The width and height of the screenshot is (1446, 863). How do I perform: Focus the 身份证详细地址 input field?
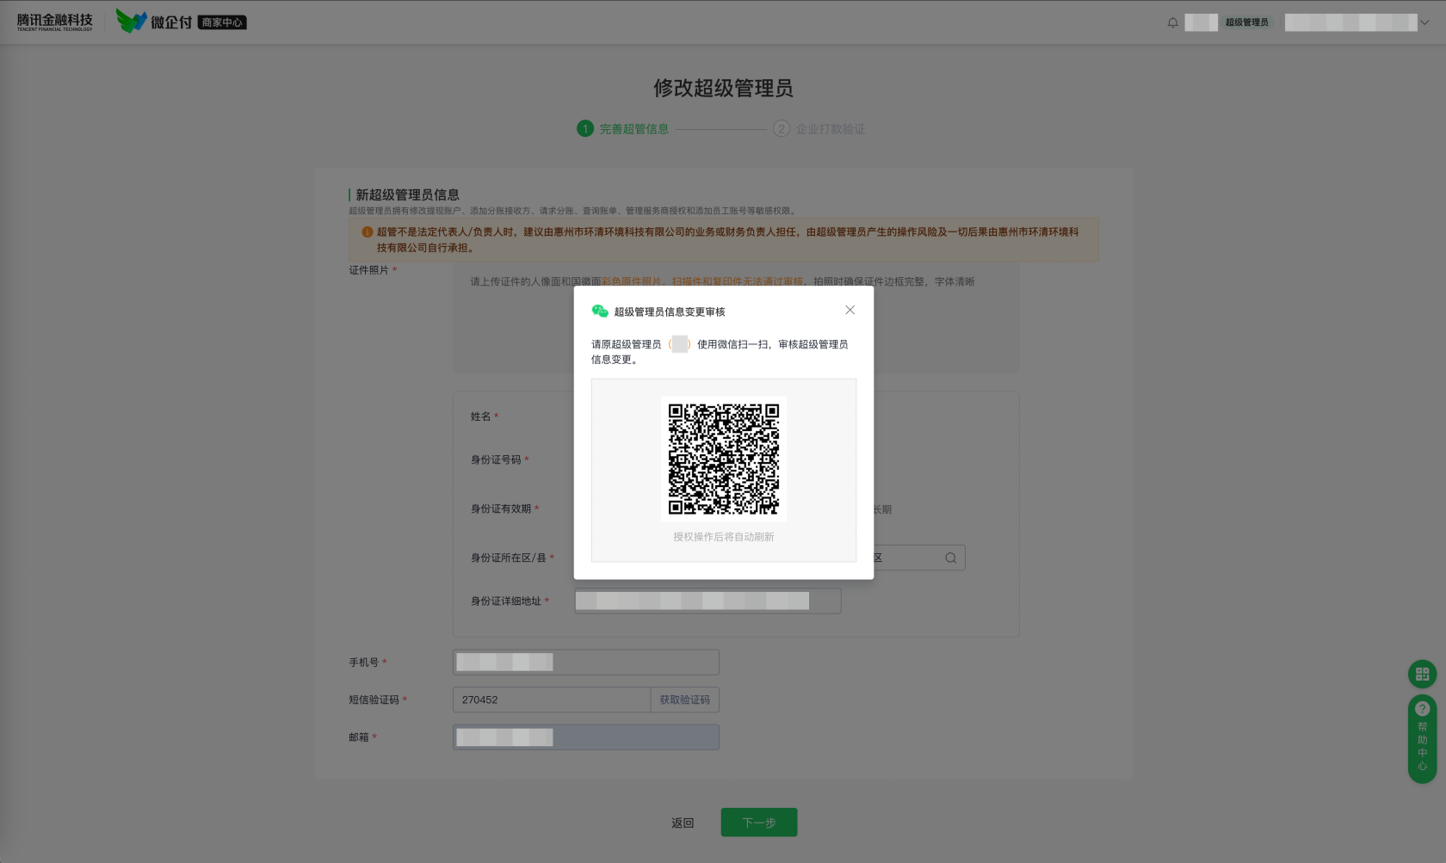(x=708, y=601)
